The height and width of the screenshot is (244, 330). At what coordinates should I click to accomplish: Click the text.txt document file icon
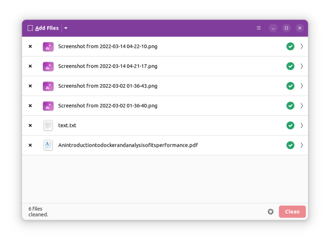pyautogui.click(x=48, y=125)
